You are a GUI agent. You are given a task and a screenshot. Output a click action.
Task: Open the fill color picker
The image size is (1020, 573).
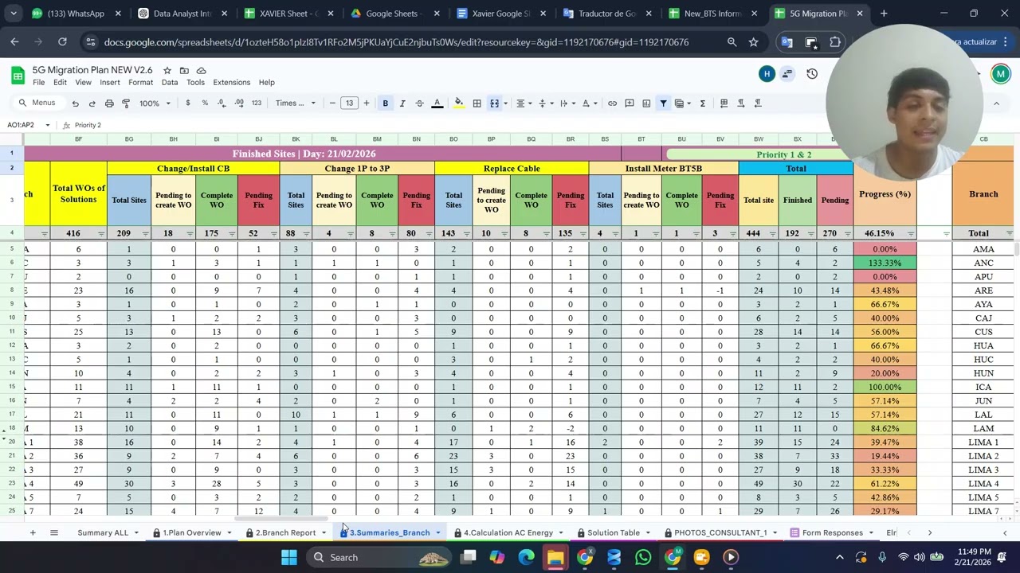[458, 103]
